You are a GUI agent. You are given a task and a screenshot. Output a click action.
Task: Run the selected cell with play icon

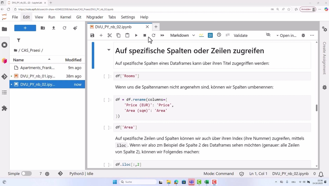pos(136,35)
